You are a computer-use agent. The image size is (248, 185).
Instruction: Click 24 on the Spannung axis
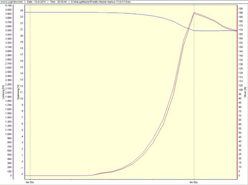pos(22,11)
